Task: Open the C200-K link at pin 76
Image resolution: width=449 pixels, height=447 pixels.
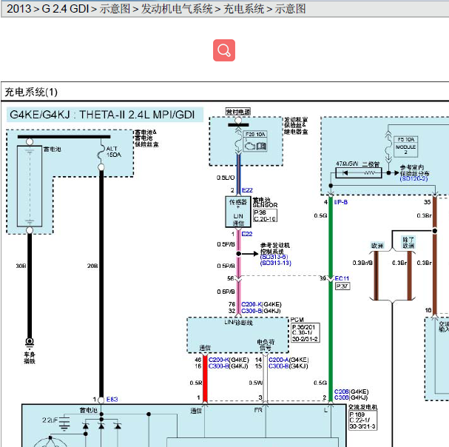Action: (251, 304)
